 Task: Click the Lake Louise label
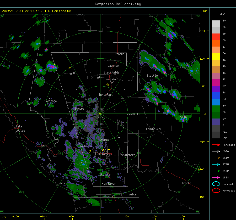20,128
